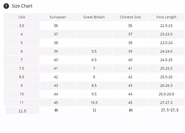The width and height of the screenshot is (185, 133).
Task: Select the USA column header
Action: tap(22, 17)
